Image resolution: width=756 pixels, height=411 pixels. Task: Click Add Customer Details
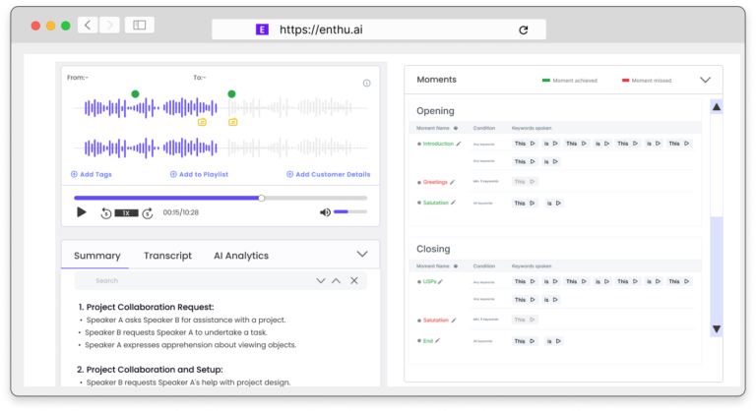click(329, 174)
